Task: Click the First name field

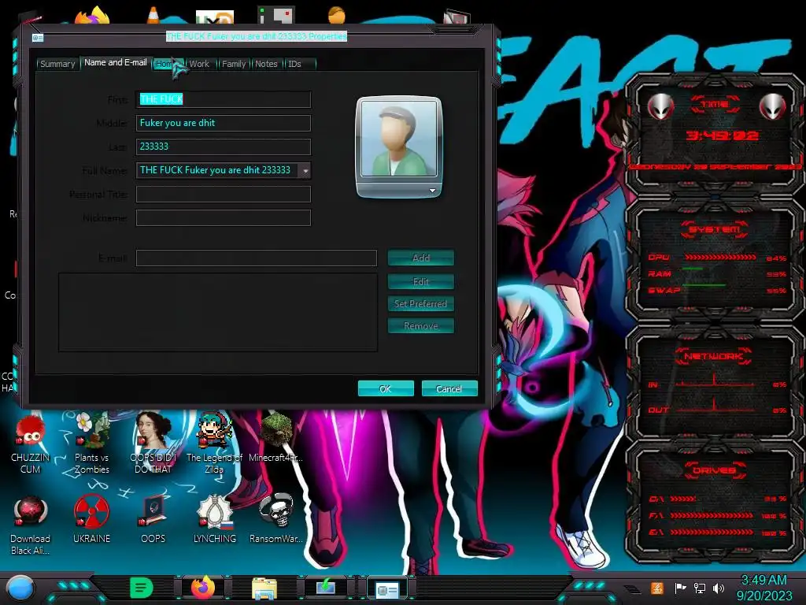Action: [223, 99]
